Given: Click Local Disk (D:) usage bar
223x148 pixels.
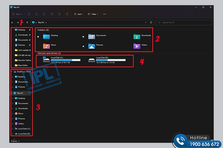Looking at the screenshot, I should pyautogui.click(x=111, y=60).
